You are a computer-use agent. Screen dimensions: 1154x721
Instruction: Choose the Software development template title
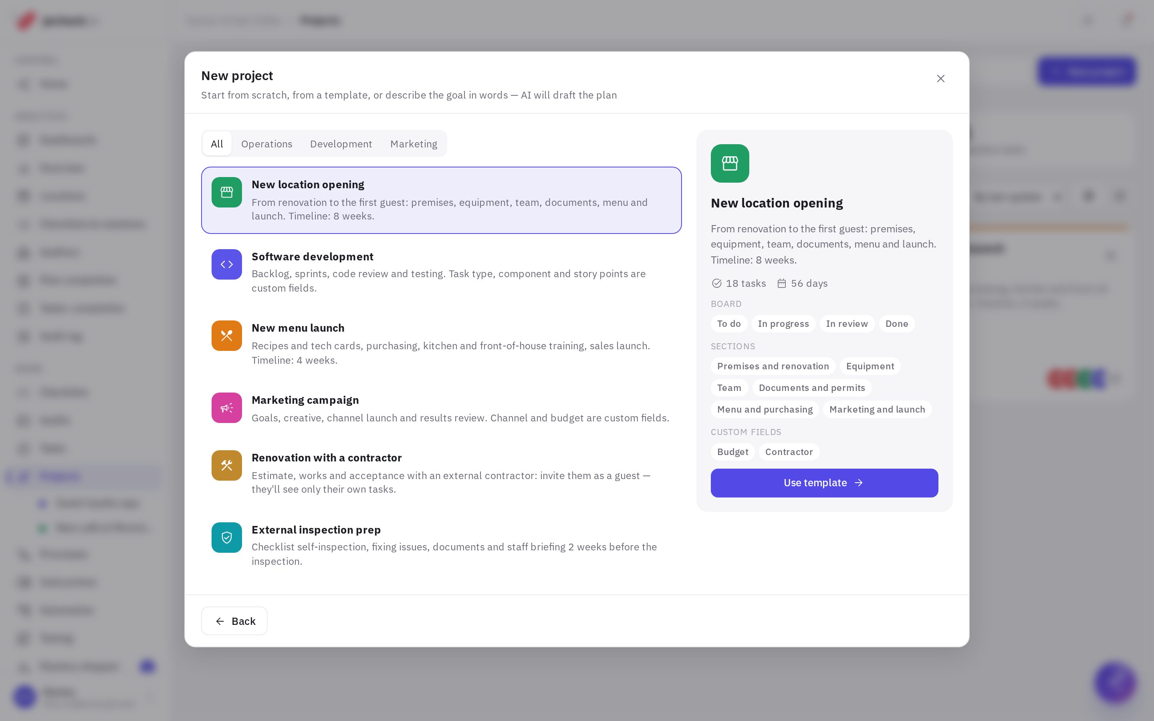pyautogui.click(x=313, y=256)
